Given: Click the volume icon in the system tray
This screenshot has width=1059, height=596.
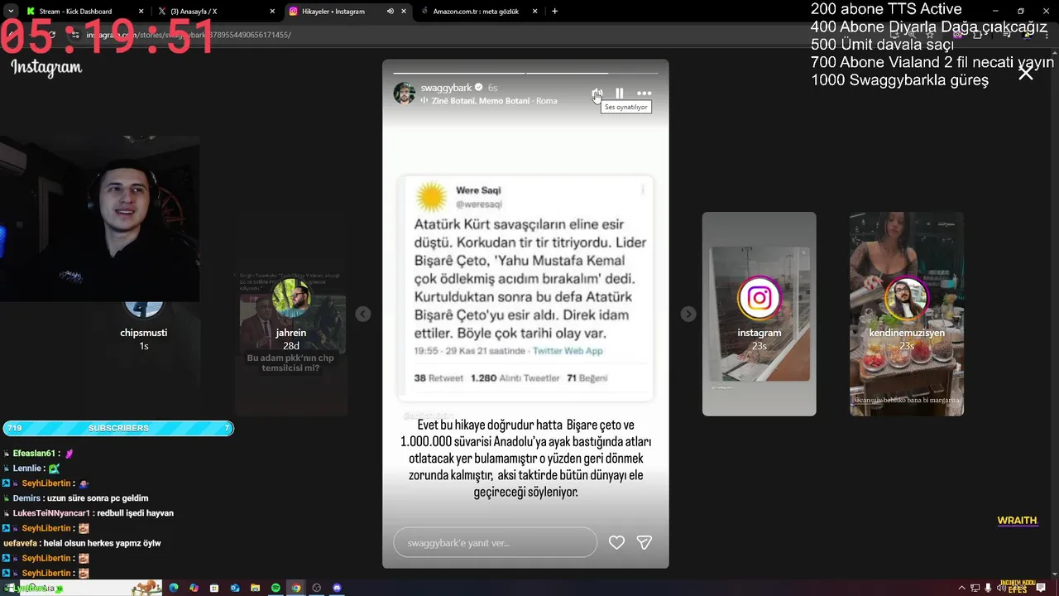Looking at the screenshot, I should point(1002,588).
